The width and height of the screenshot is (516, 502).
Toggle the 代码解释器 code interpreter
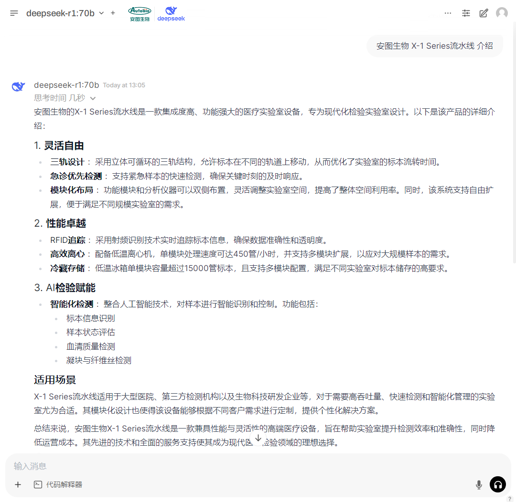point(58,484)
